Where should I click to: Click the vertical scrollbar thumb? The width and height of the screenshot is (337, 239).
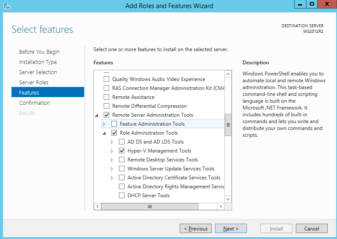[x=228, y=125]
